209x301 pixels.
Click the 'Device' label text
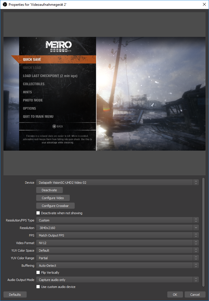click(x=30, y=183)
